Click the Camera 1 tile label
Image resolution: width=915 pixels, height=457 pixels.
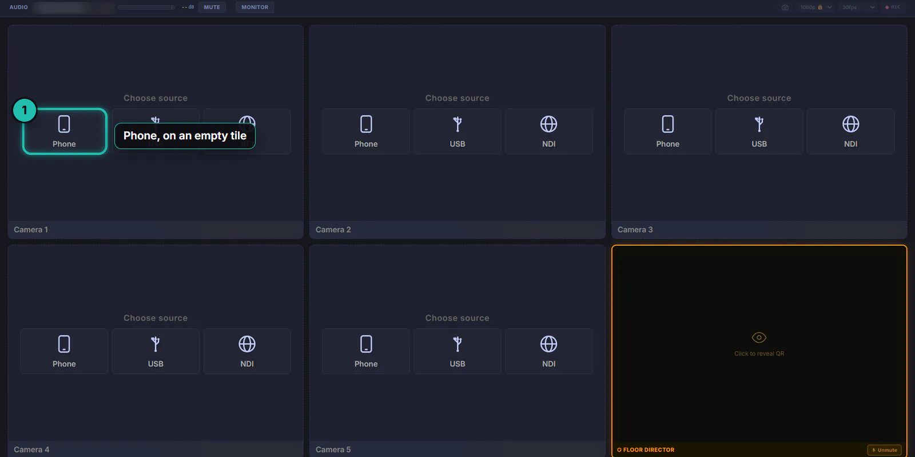31,230
